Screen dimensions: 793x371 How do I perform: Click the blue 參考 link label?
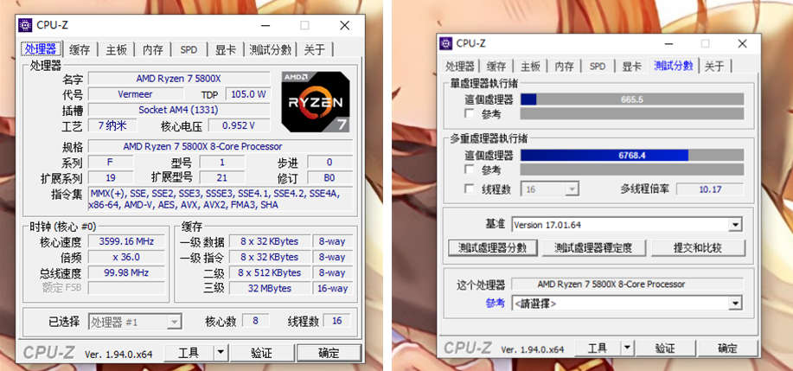[x=496, y=304]
